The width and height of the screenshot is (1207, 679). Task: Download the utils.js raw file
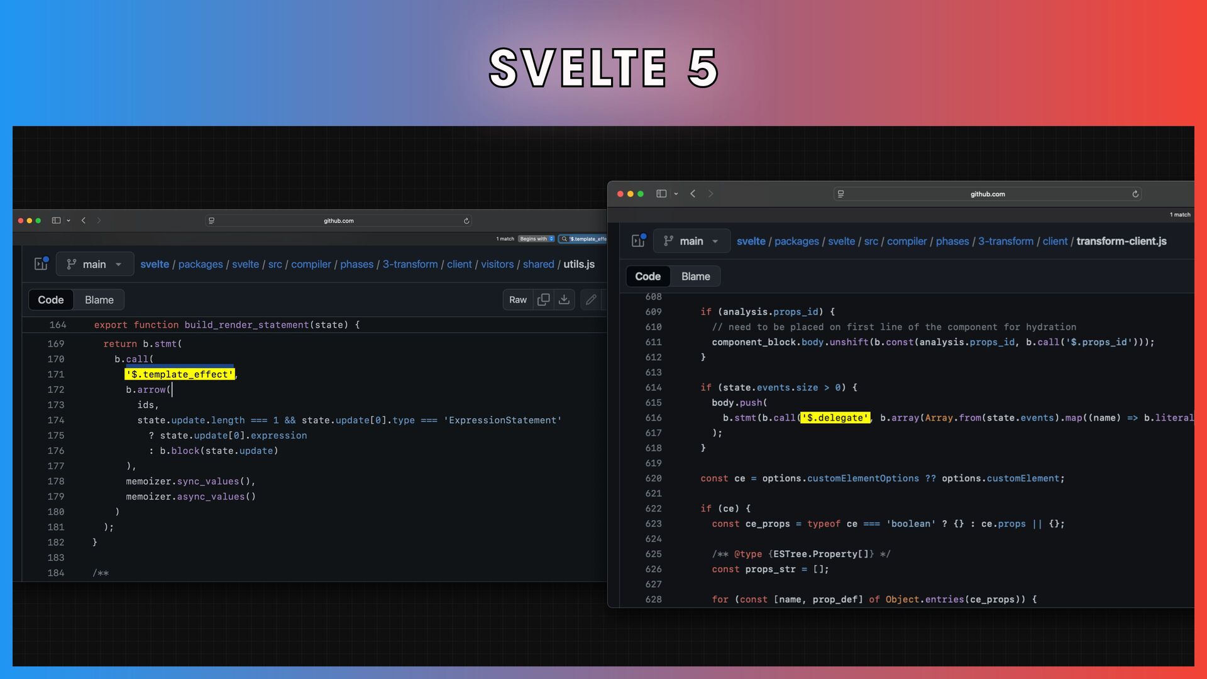(565, 300)
